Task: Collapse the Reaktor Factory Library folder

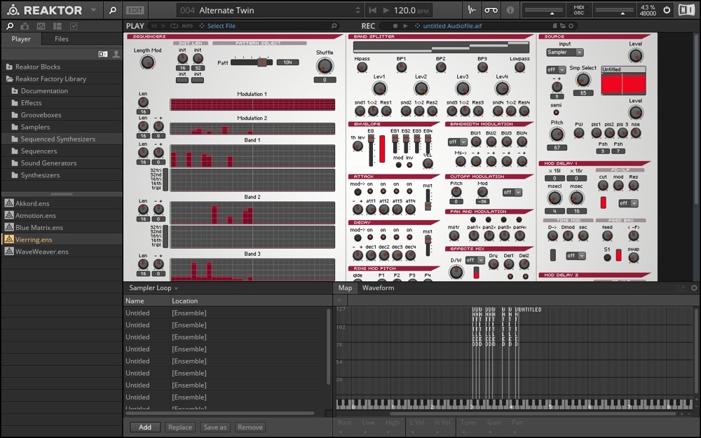Action: coord(50,78)
